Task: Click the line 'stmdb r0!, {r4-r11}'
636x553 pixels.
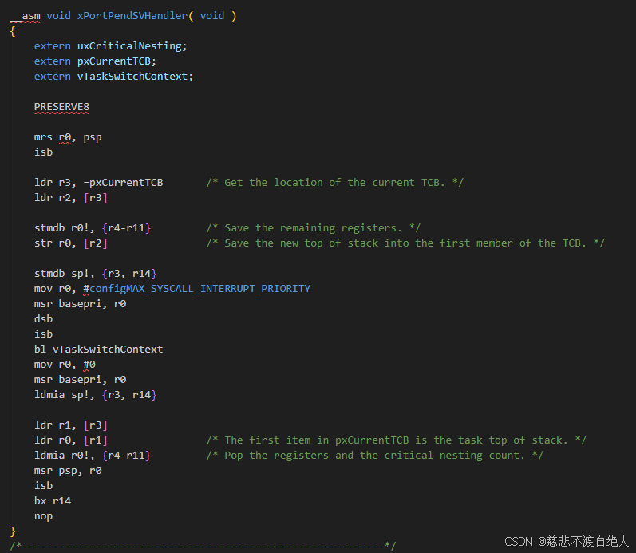Action: 93,228
